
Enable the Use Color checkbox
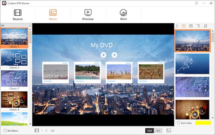178,123
